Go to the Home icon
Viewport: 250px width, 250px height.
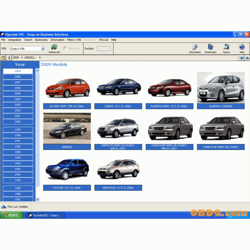click(x=3, y=58)
